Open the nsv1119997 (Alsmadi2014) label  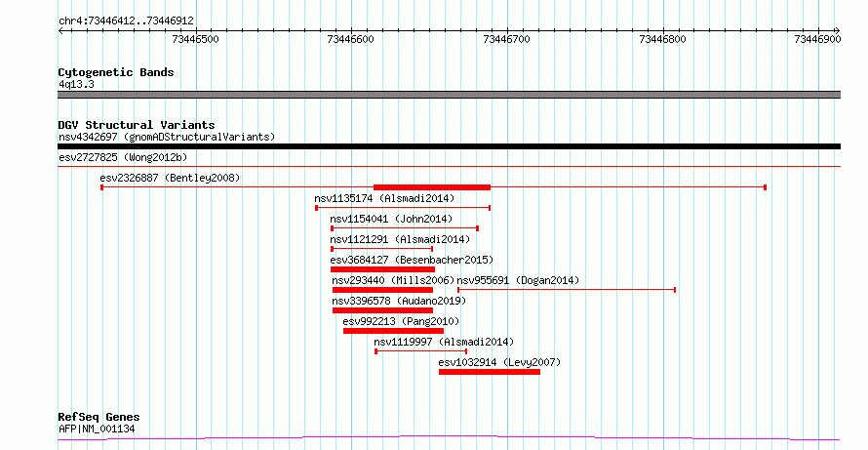[x=444, y=342]
